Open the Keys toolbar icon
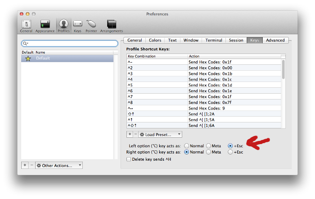The image size is (315, 199). tap(77, 26)
